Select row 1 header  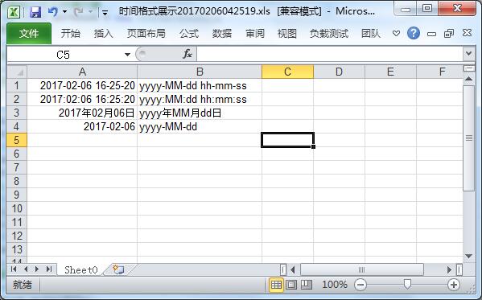click(x=17, y=85)
